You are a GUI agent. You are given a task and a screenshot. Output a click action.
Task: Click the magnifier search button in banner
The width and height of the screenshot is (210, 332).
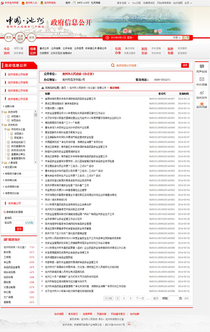pos(186,37)
